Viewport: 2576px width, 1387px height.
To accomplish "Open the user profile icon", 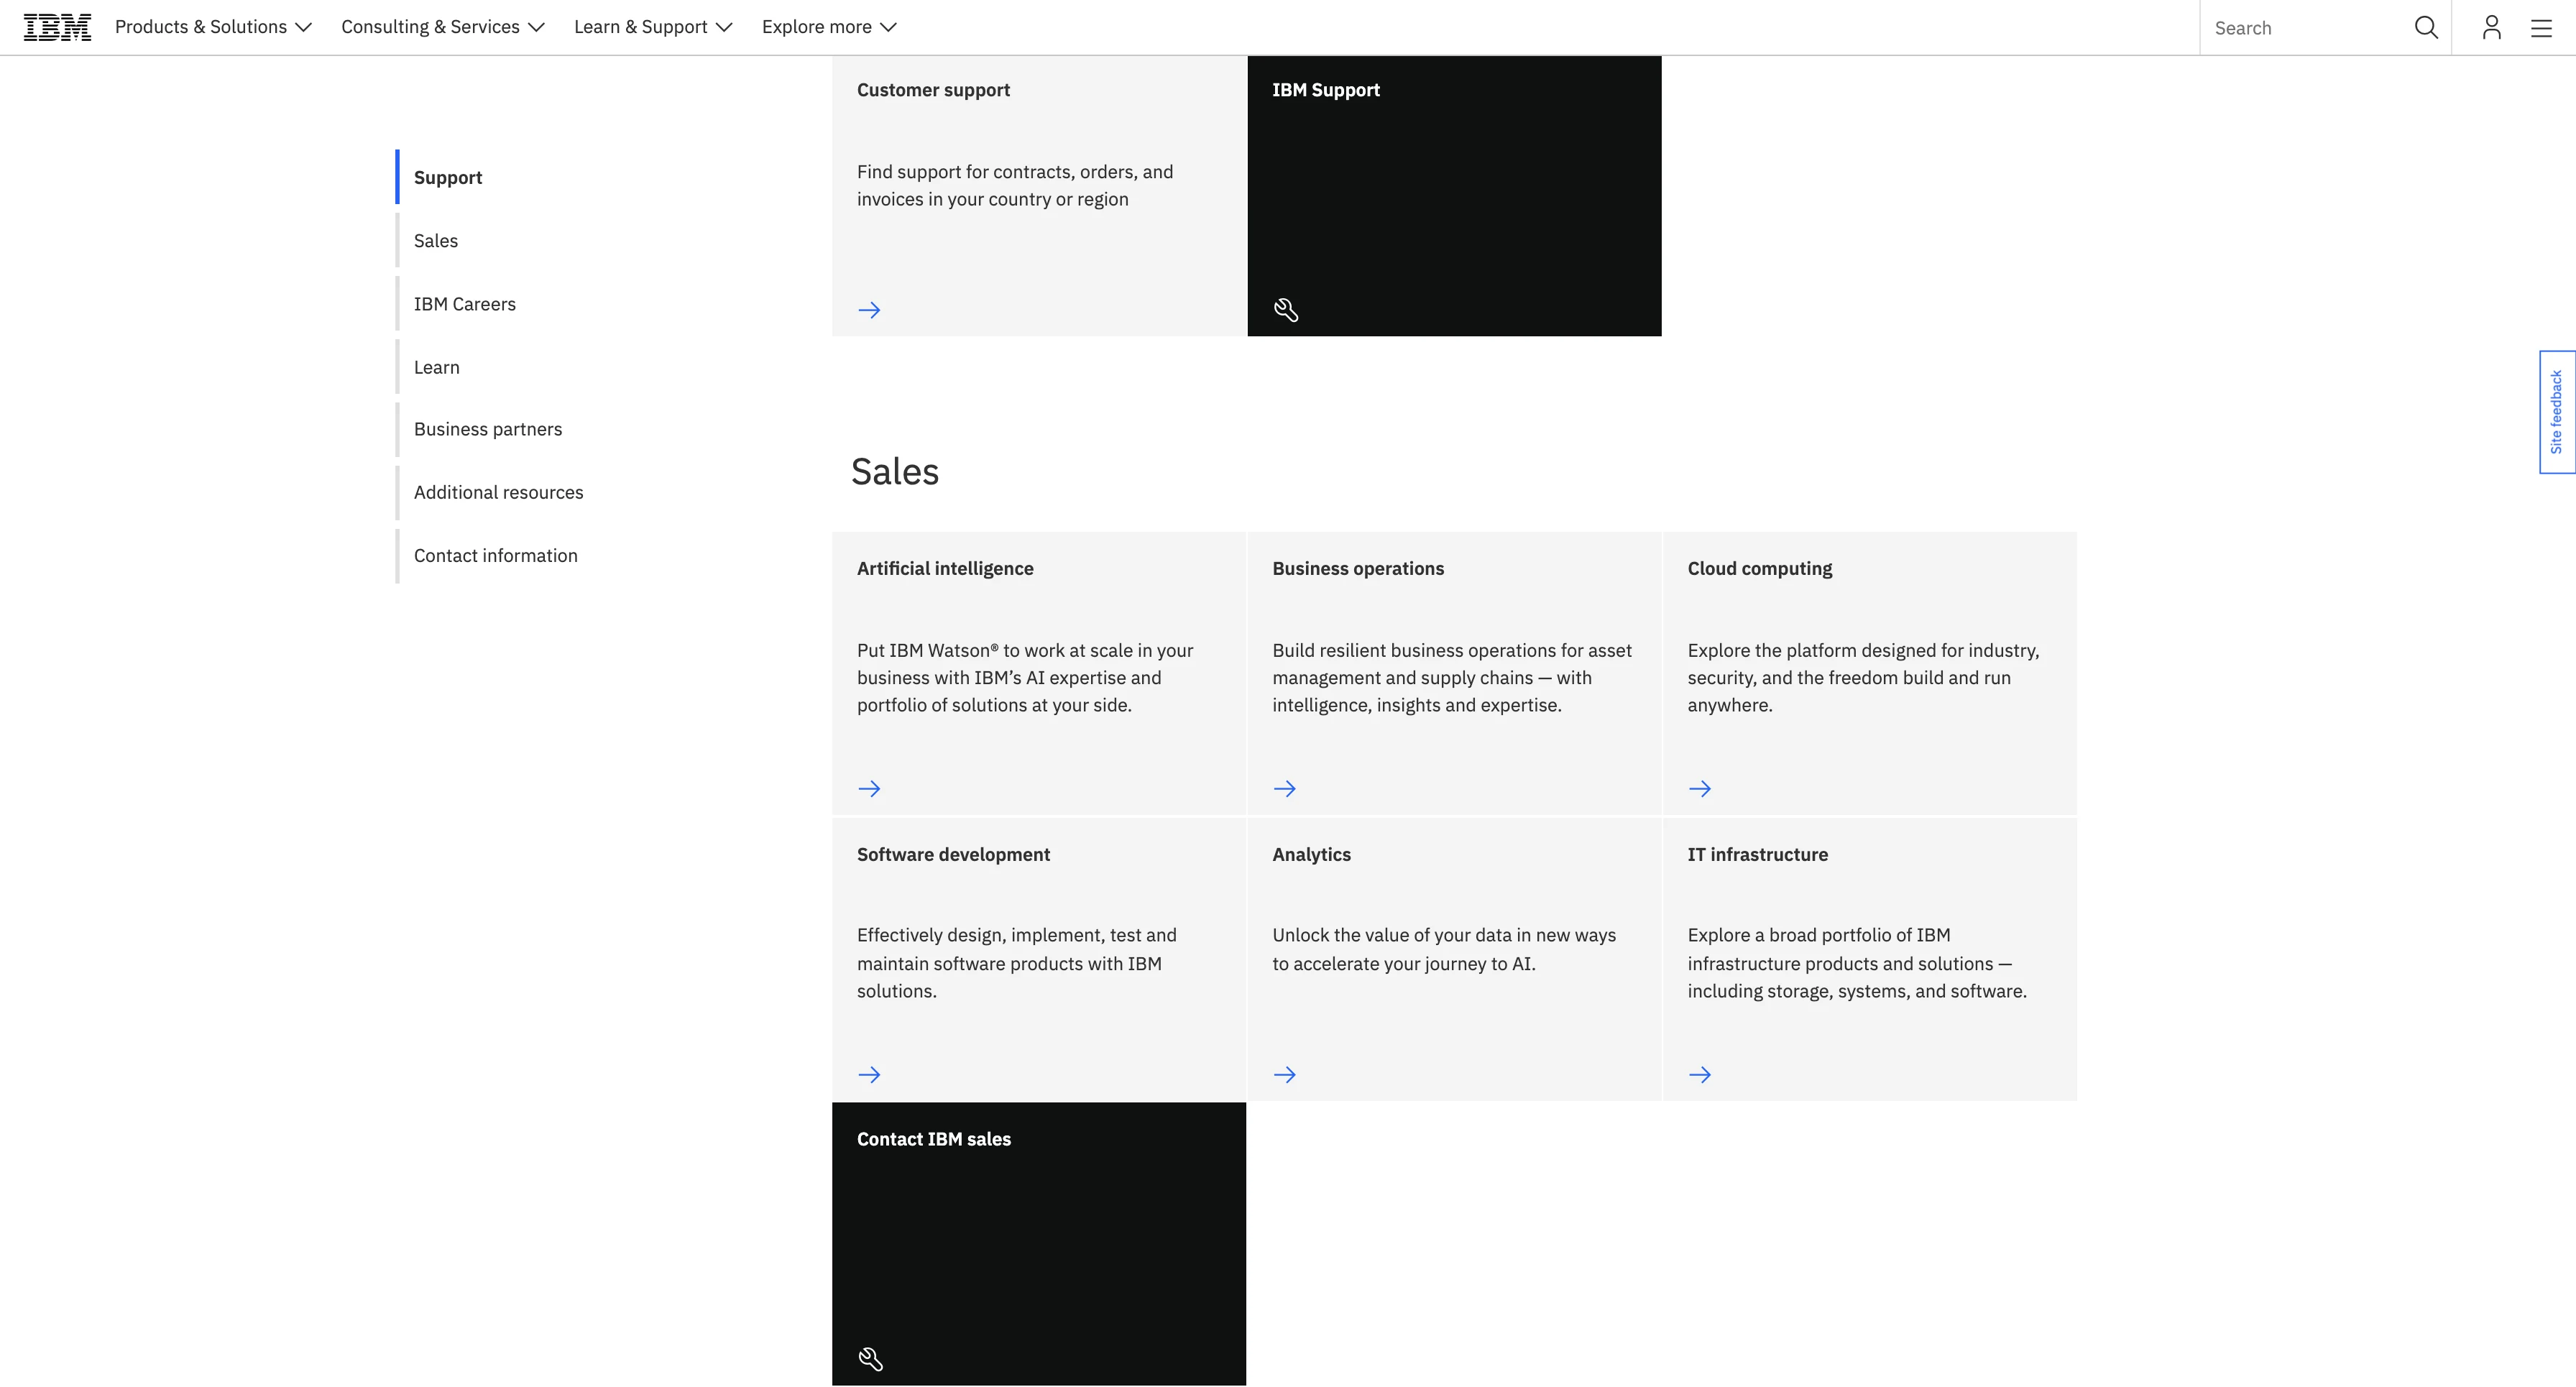I will (2491, 27).
